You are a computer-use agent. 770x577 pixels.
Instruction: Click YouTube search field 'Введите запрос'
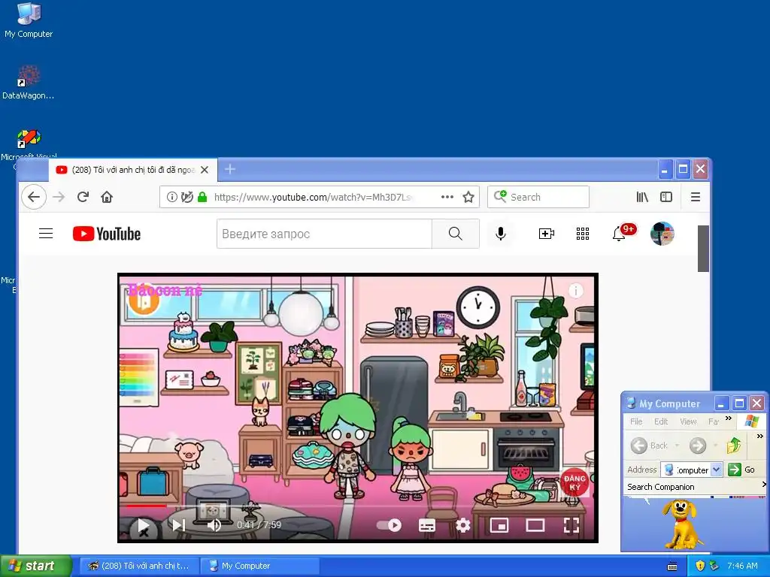coord(324,234)
